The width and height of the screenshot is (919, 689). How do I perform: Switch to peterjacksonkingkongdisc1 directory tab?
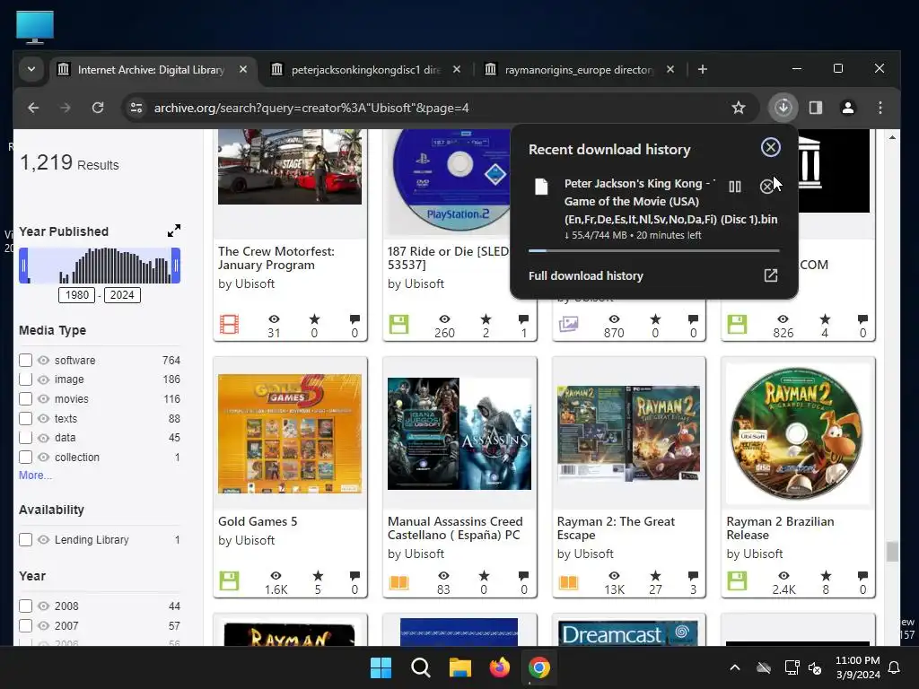tap(366, 70)
